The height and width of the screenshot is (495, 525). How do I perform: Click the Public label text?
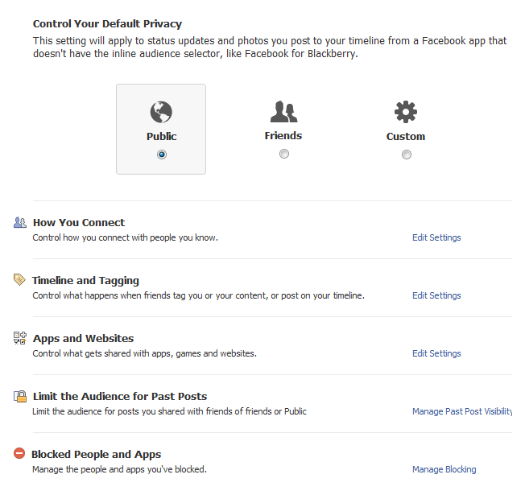161,136
